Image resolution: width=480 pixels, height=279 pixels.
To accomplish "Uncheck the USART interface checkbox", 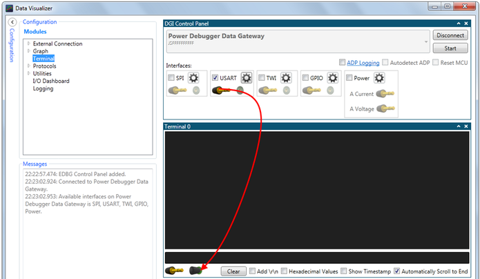I will point(215,78).
